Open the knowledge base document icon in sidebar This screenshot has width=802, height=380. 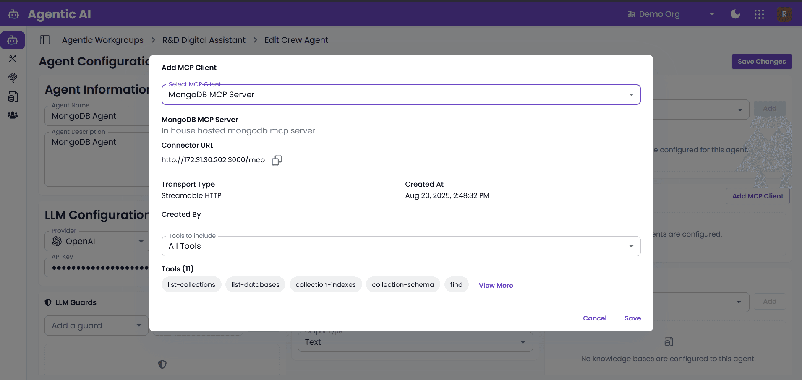[13, 96]
